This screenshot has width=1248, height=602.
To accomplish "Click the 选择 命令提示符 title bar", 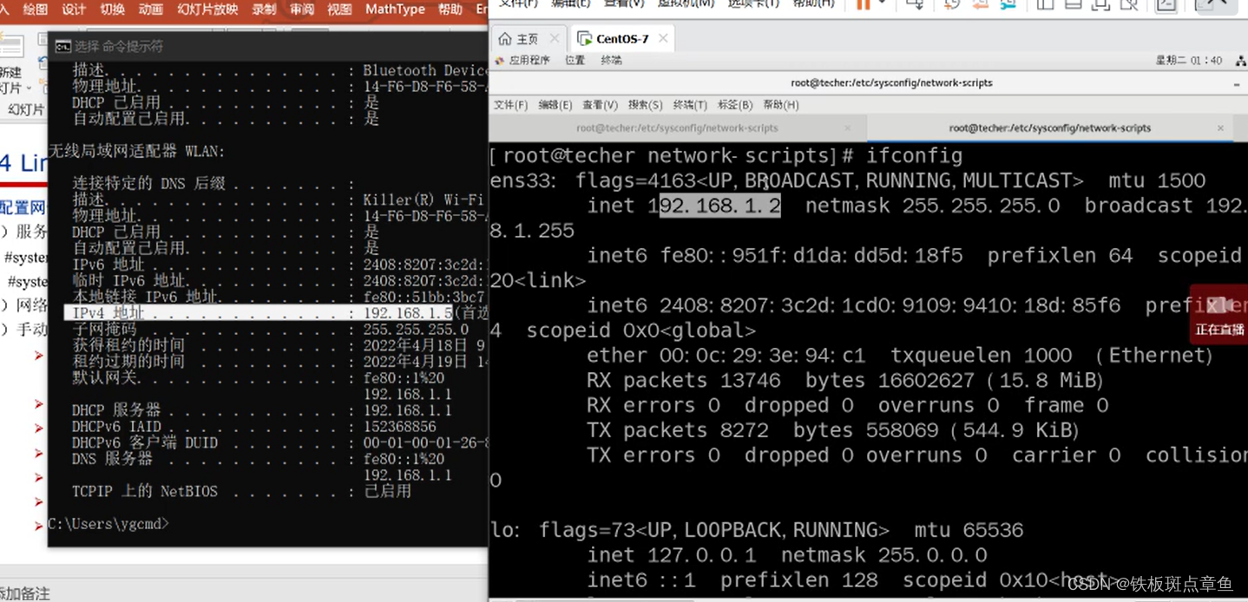I will [267, 46].
